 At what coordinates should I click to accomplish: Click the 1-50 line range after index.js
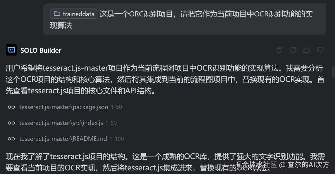click(x=111, y=123)
